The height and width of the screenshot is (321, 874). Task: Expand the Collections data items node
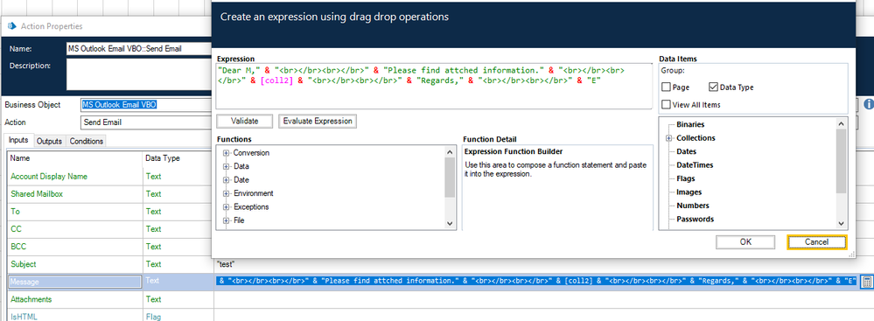point(669,138)
